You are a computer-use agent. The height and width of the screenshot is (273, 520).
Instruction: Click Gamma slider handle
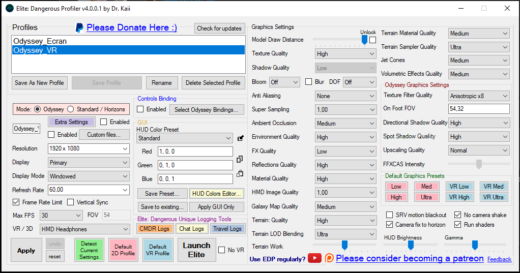pos(475,245)
